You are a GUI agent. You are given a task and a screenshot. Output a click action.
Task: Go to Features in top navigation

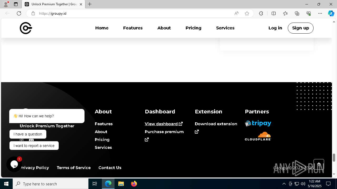pos(133,28)
